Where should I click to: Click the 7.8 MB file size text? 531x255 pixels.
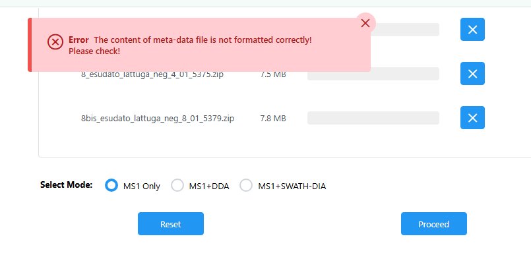point(273,119)
